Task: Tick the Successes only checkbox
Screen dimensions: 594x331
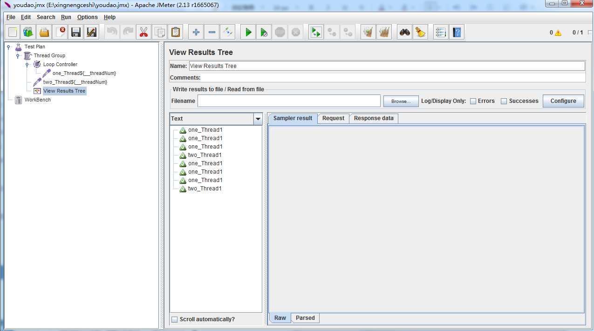Action: pos(504,101)
